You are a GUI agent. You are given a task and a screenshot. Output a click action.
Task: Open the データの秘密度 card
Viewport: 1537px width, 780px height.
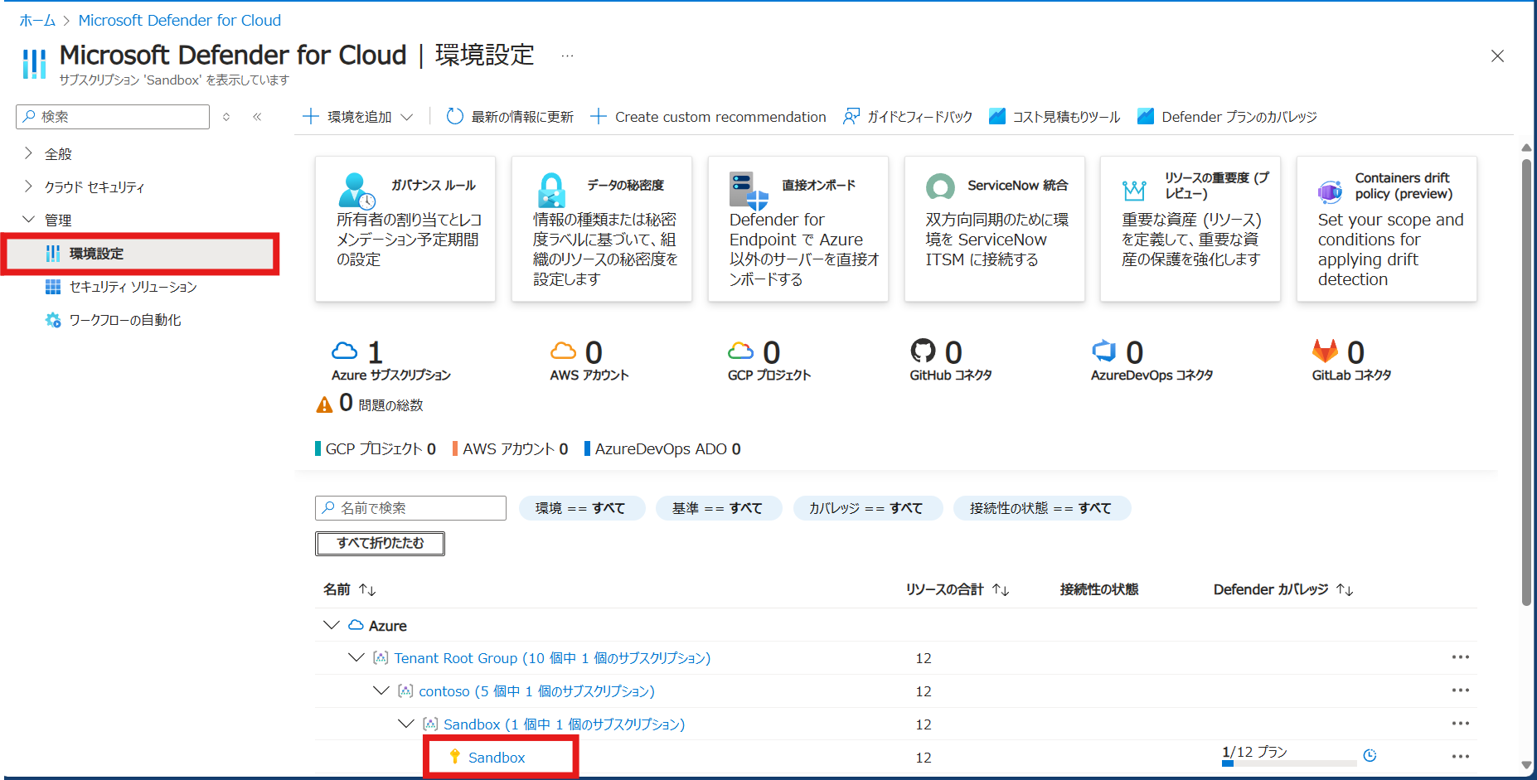[602, 229]
